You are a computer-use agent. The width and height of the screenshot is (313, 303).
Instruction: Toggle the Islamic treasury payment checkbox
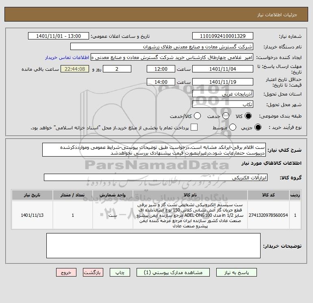pos(194,127)
